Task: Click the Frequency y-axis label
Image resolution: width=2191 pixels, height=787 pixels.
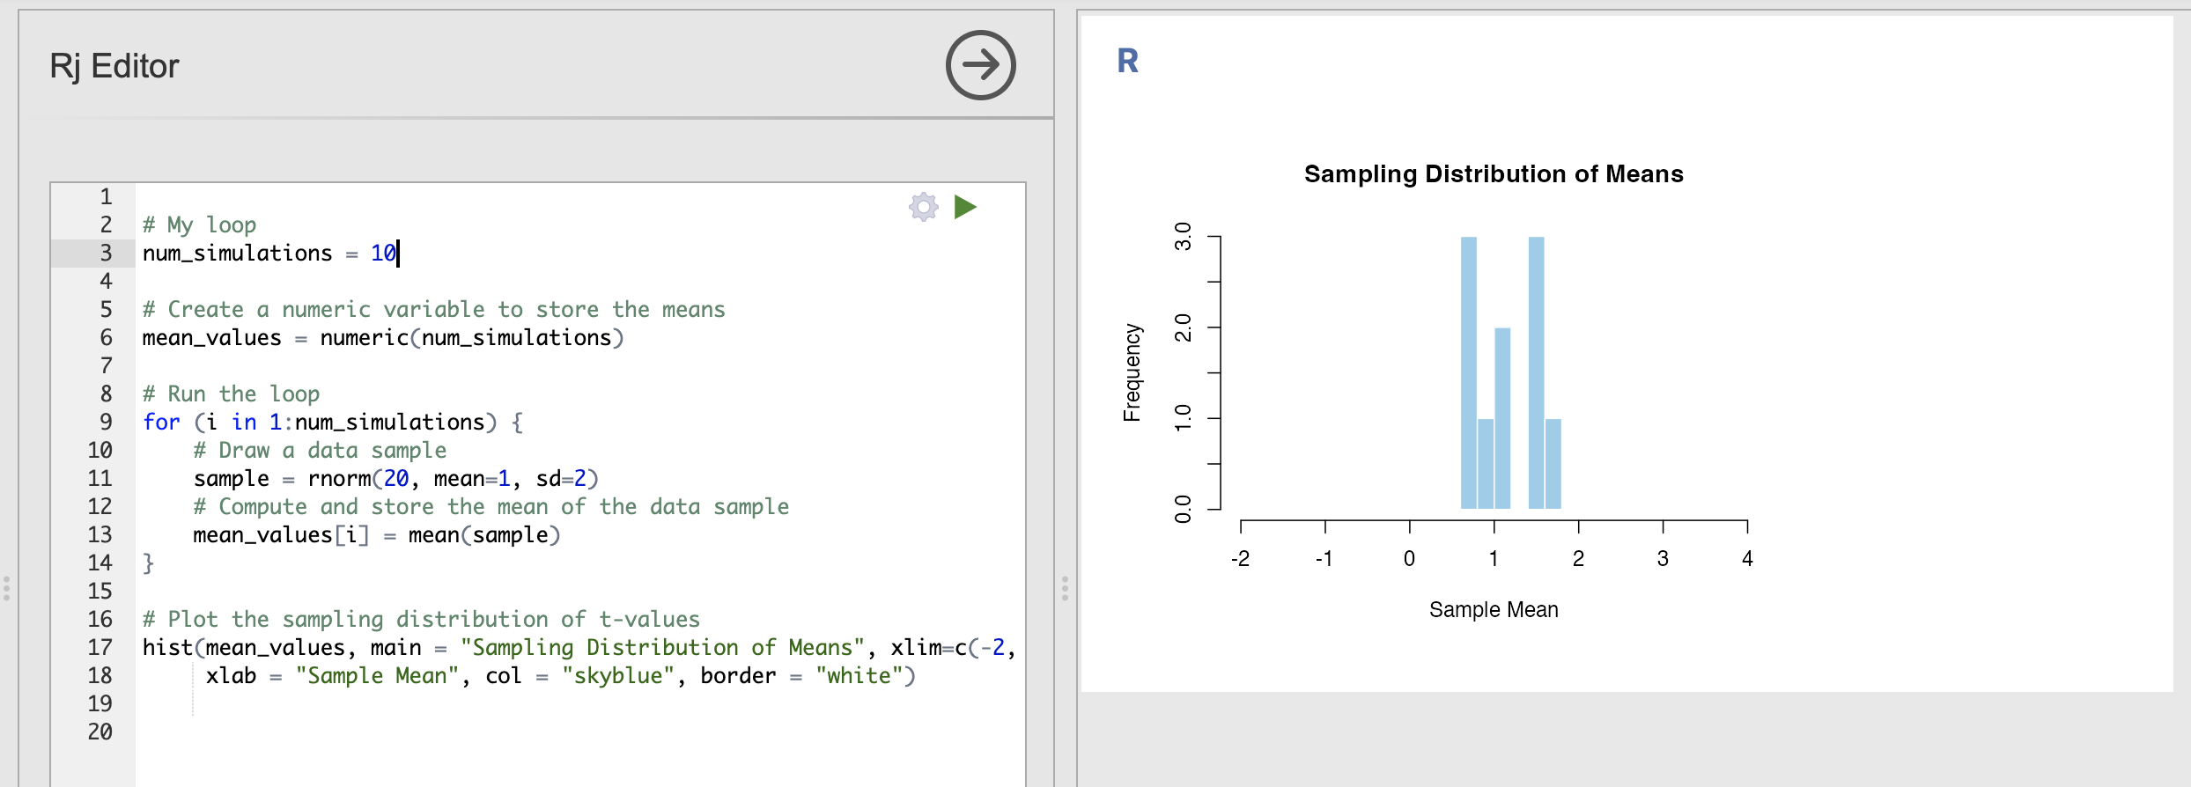Action: click(x=1132, y=372)
